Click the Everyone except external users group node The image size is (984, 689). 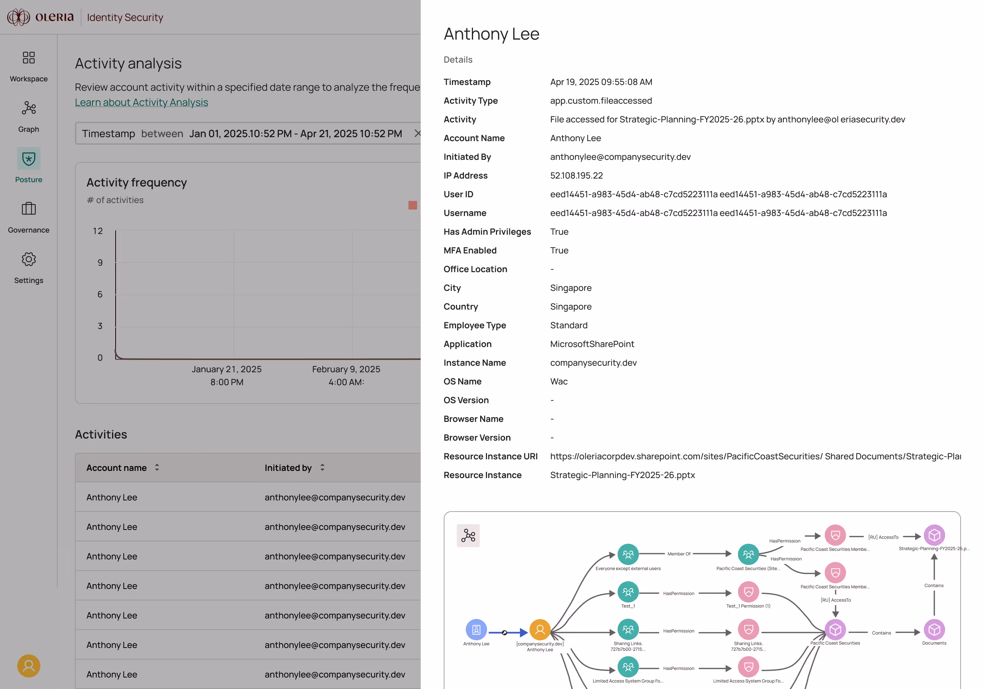coord(628,554)
